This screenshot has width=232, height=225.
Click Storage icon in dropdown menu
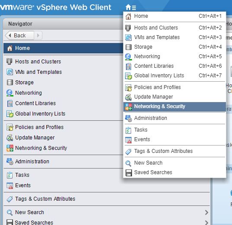tap(128, 47)
